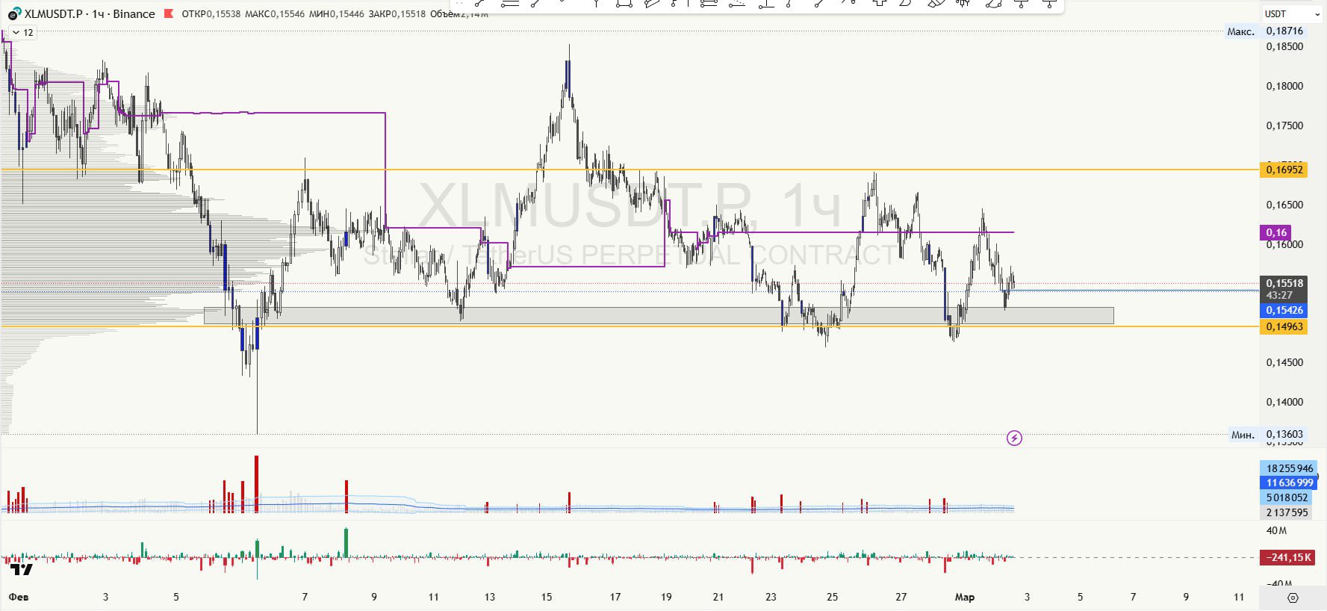Click the 0,16500 price axis label

click(x=1284, y=205)
